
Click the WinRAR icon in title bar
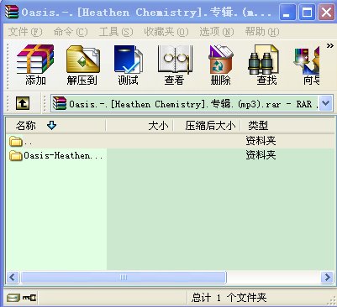12,13
